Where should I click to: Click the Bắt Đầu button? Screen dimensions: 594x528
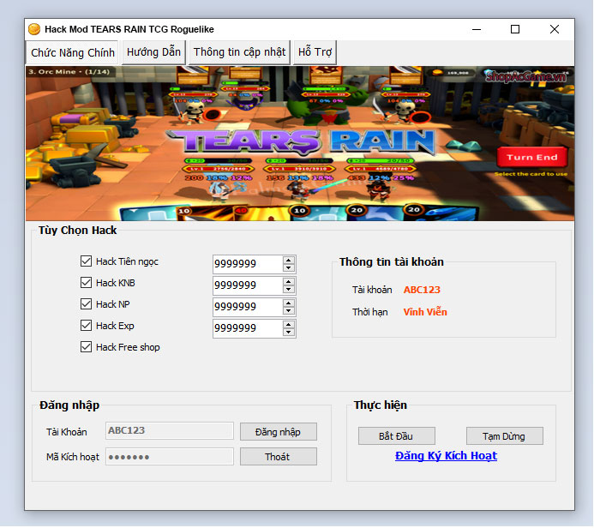pos(397,436)
